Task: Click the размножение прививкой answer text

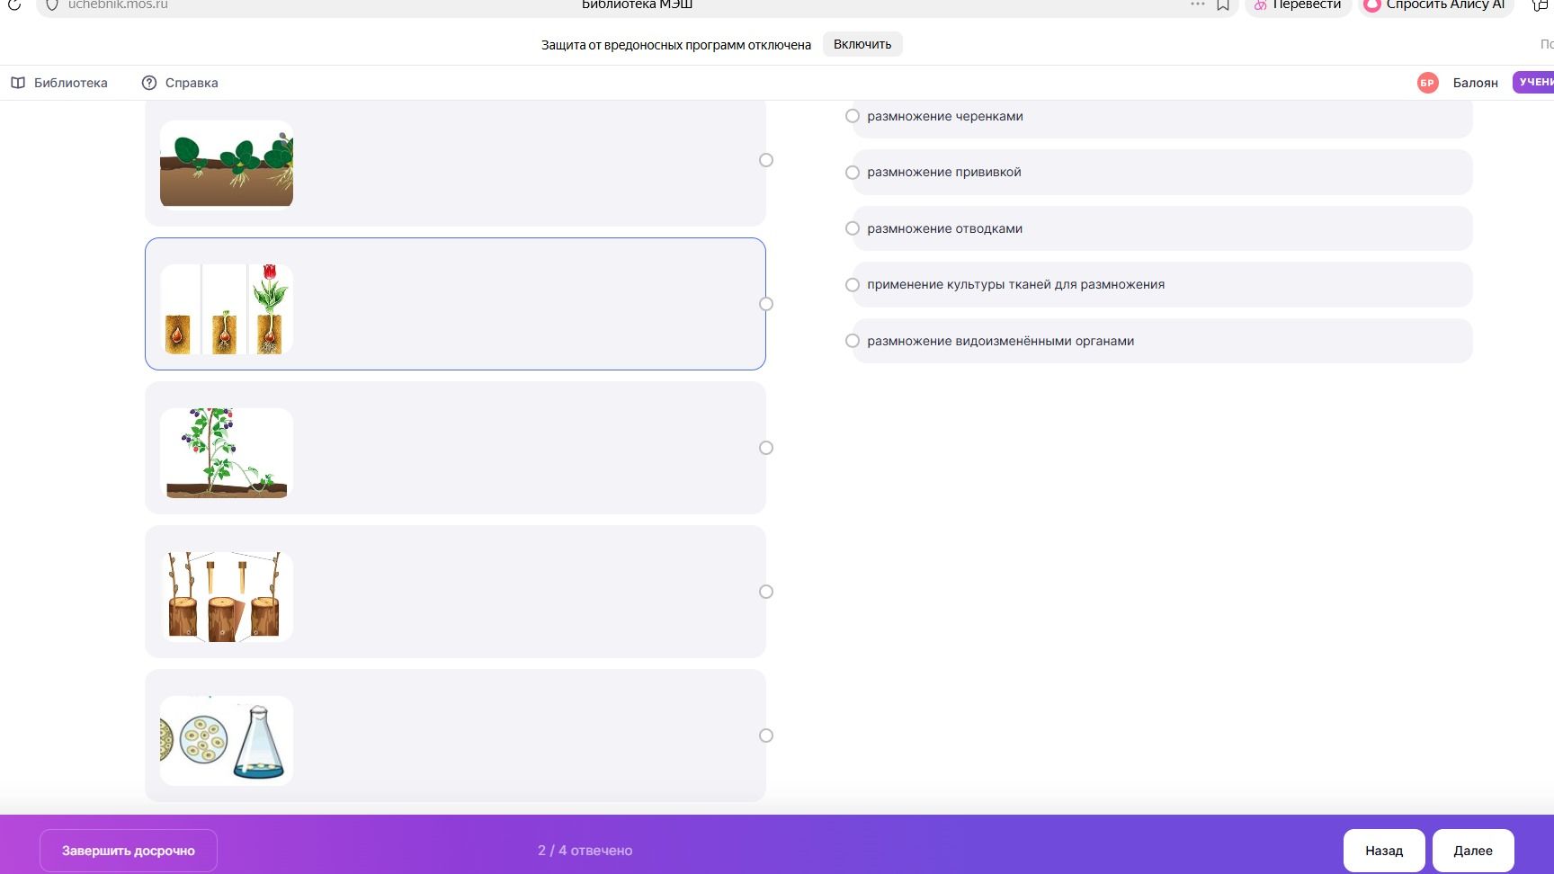Action: [x=944, y=172]
